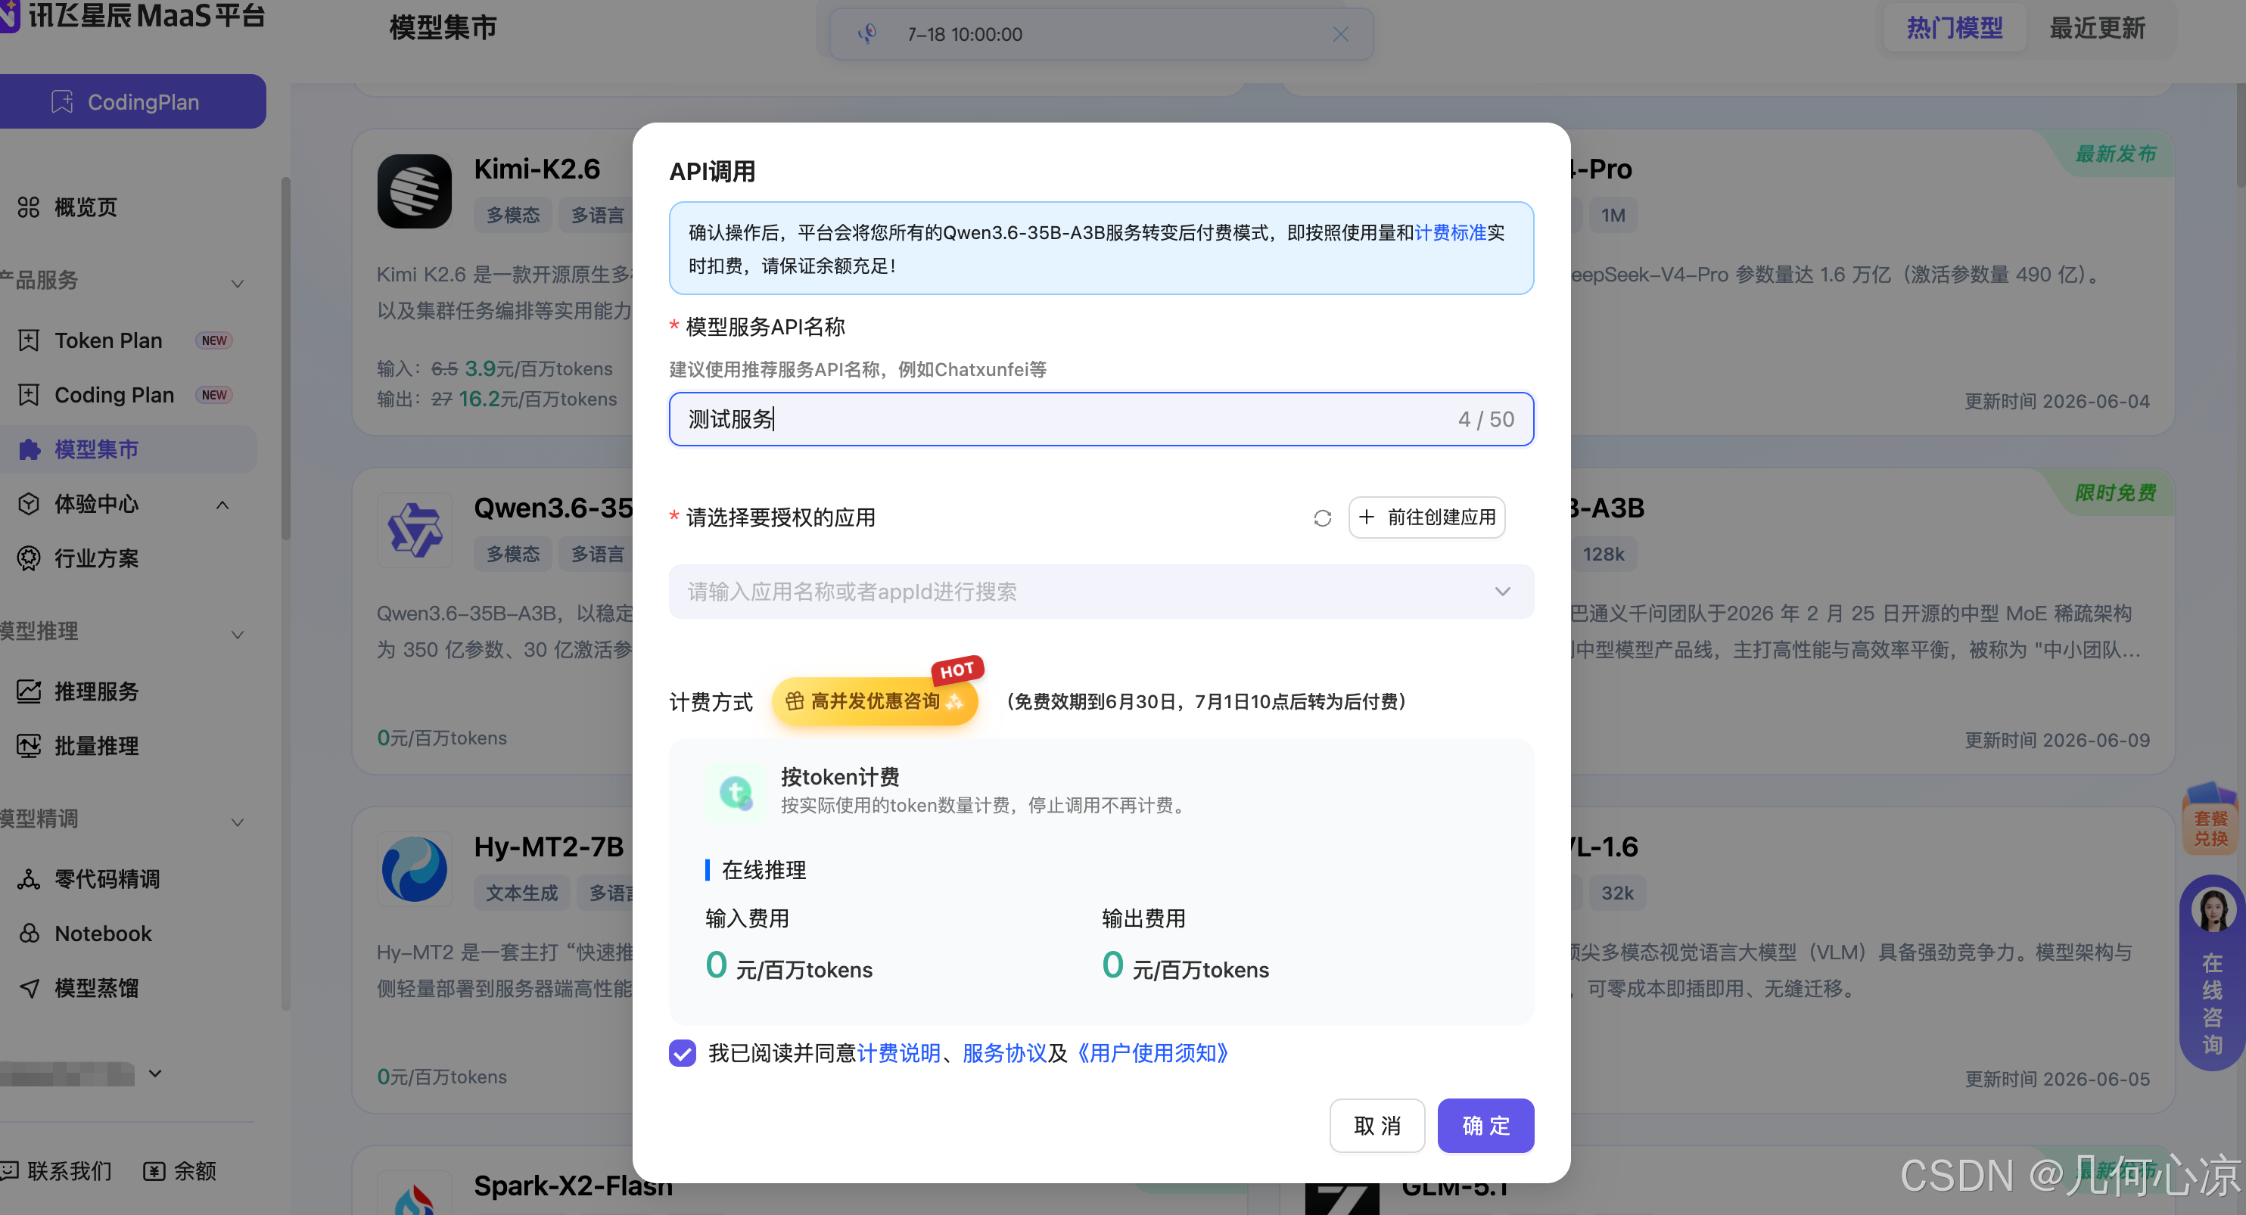Refresh the authorized application list
This screenshot has width=2246, height=1215.
(x=1322, y=518)
